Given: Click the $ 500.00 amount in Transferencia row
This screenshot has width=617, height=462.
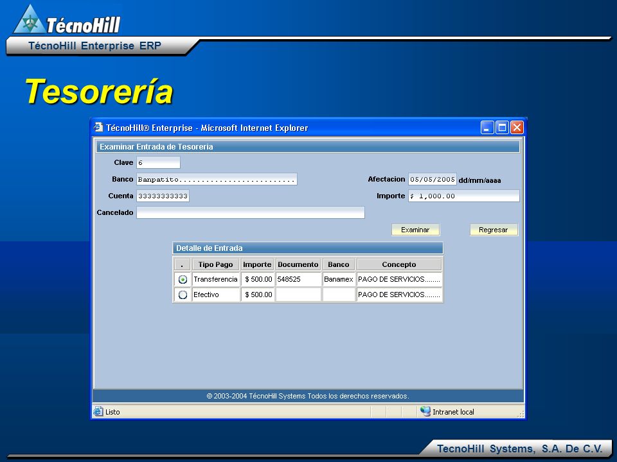Looking at the screenshot, I should (x=258, y=279).
